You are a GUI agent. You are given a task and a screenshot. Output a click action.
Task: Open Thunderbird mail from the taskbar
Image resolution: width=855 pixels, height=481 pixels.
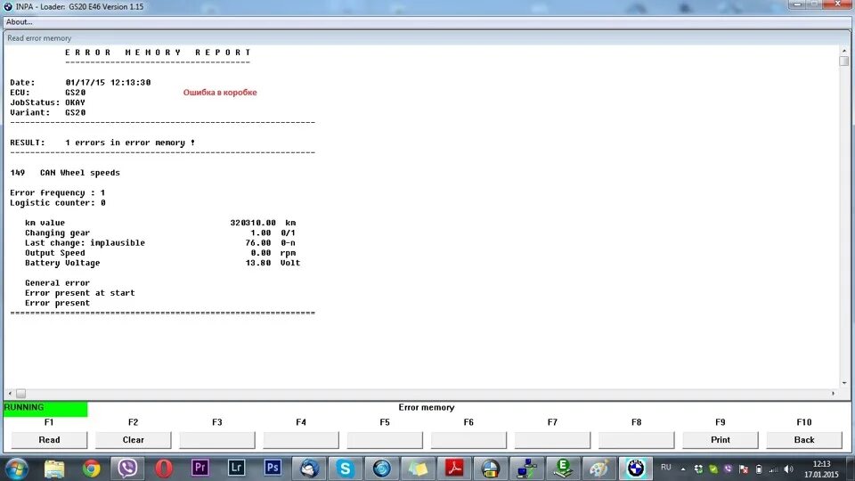point(309,469)
